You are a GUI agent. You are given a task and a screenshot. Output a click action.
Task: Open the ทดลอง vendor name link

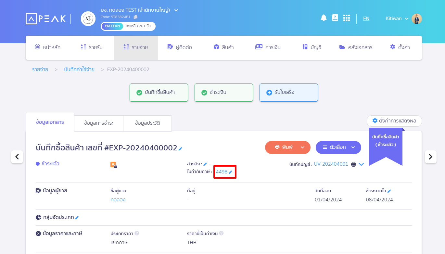coord(118,200)
